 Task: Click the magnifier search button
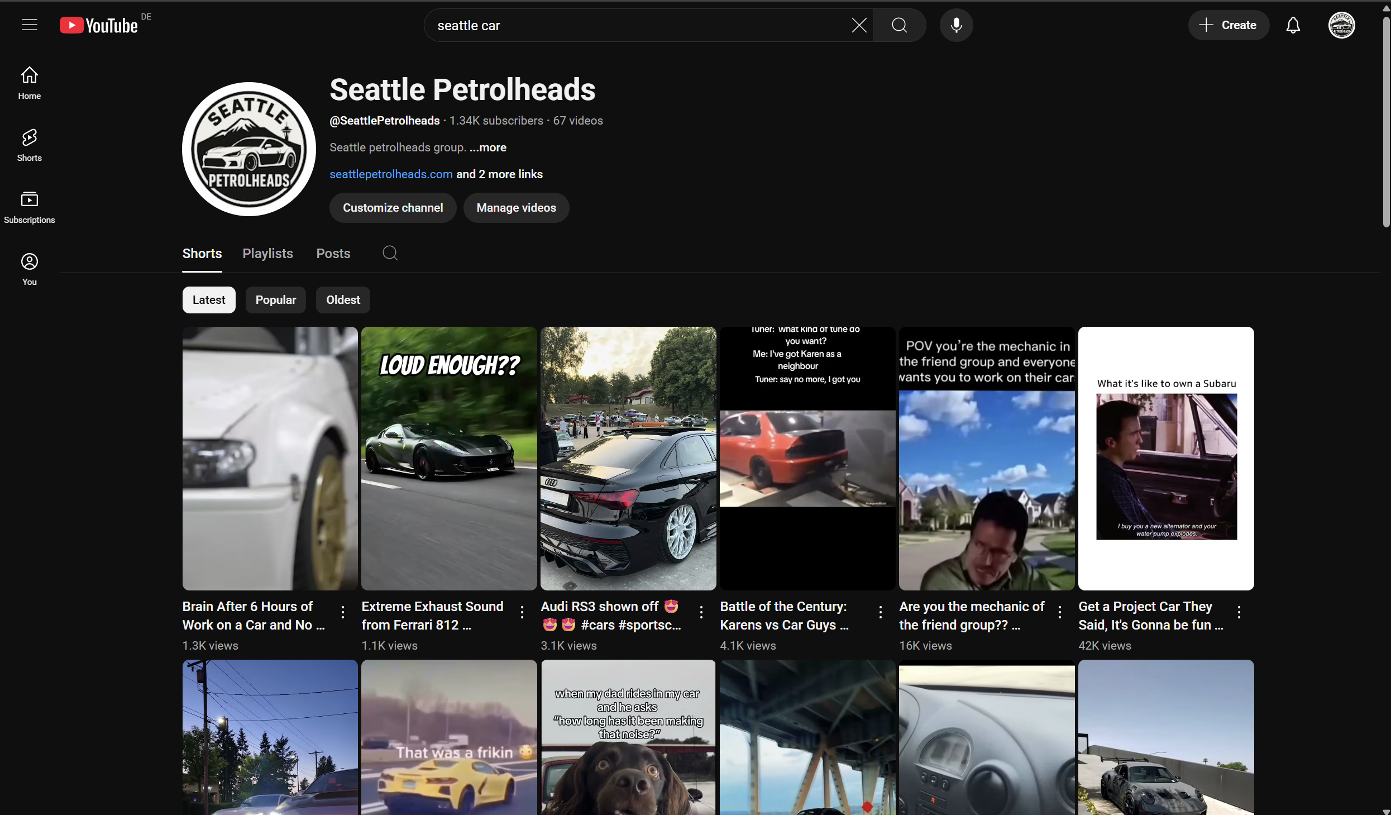(899, 25)
